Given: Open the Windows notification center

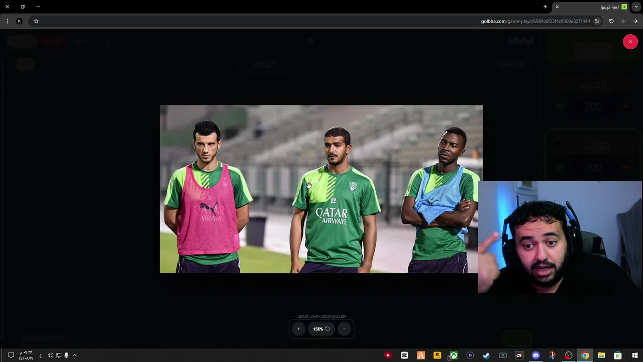Looking at the screenshot, I should [x=11, y=355].
